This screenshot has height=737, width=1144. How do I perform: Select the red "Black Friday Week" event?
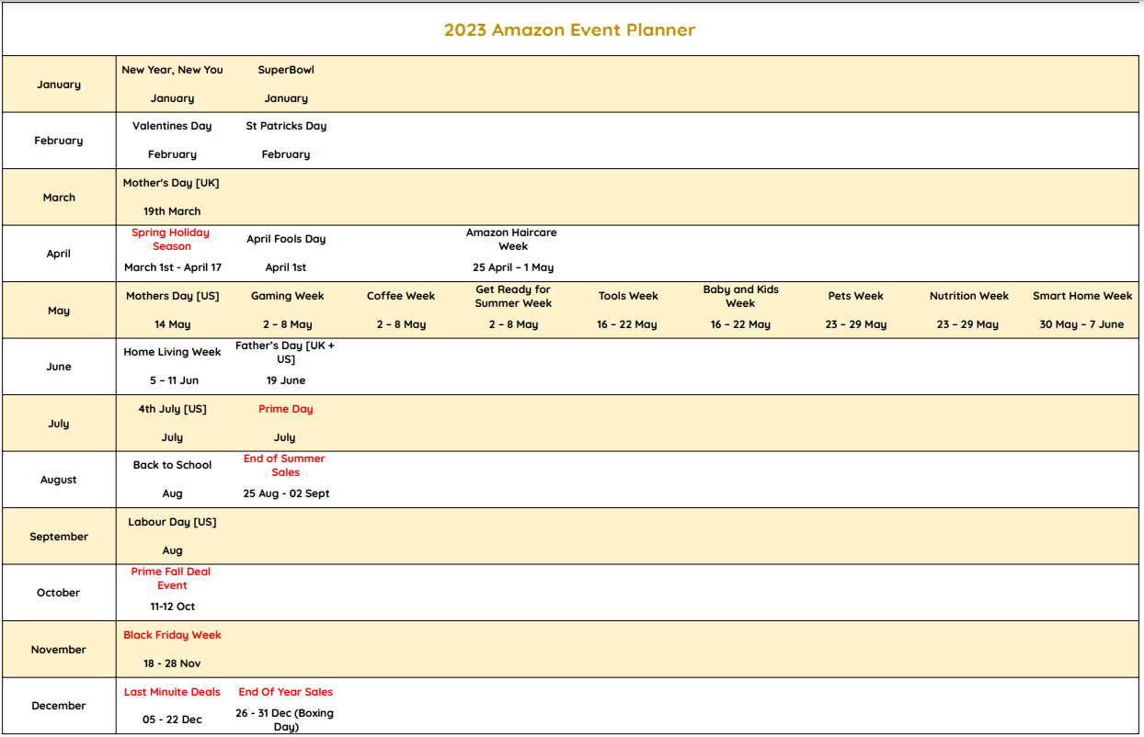coord(172,635)
